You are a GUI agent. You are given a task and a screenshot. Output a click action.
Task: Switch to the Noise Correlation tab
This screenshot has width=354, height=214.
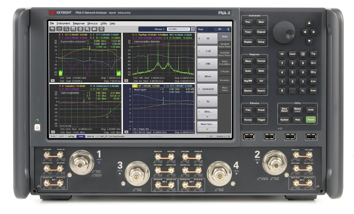tap(225, 63)
